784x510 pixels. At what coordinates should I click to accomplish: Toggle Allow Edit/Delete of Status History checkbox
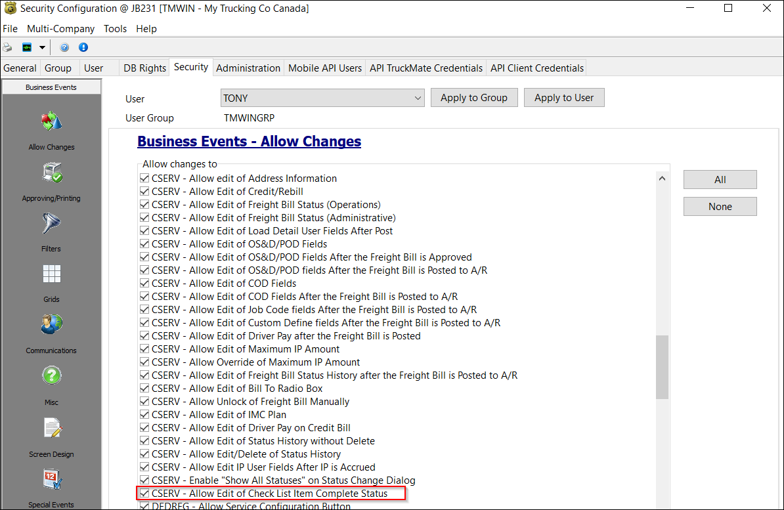144,454
